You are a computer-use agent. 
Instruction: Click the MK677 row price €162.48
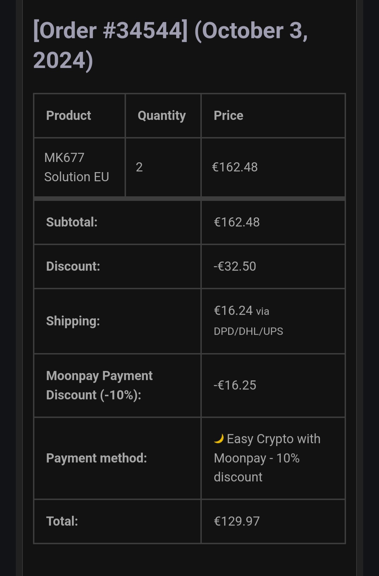tap(235, 167)
